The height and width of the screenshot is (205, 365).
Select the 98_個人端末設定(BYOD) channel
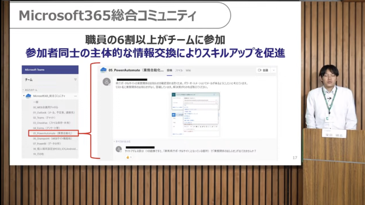pos(55,149)
